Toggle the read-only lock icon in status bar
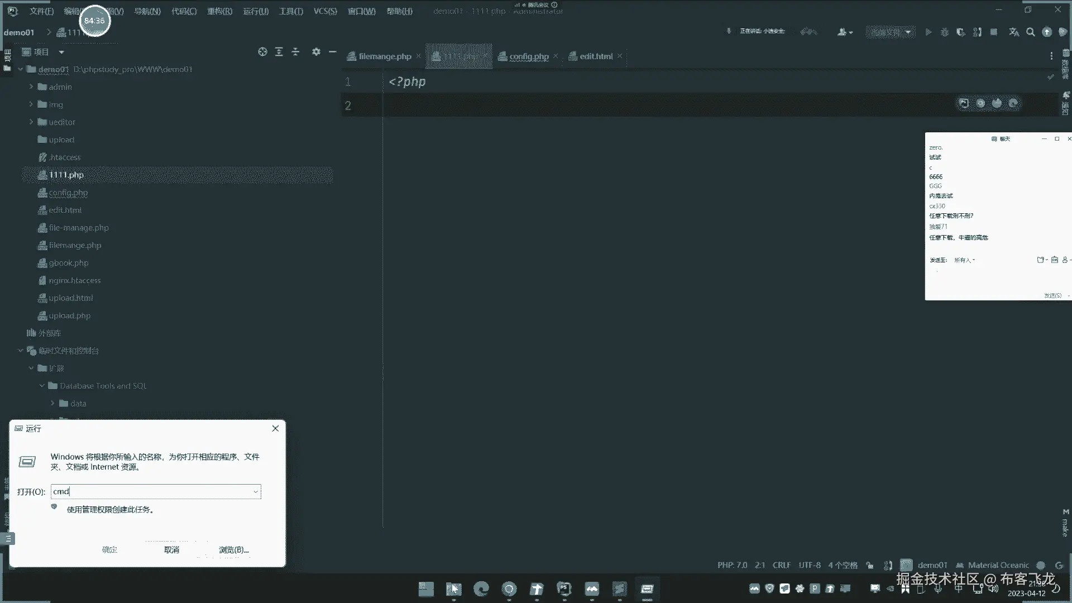This screenshot has height=603, width=1072. click(870, 565)
